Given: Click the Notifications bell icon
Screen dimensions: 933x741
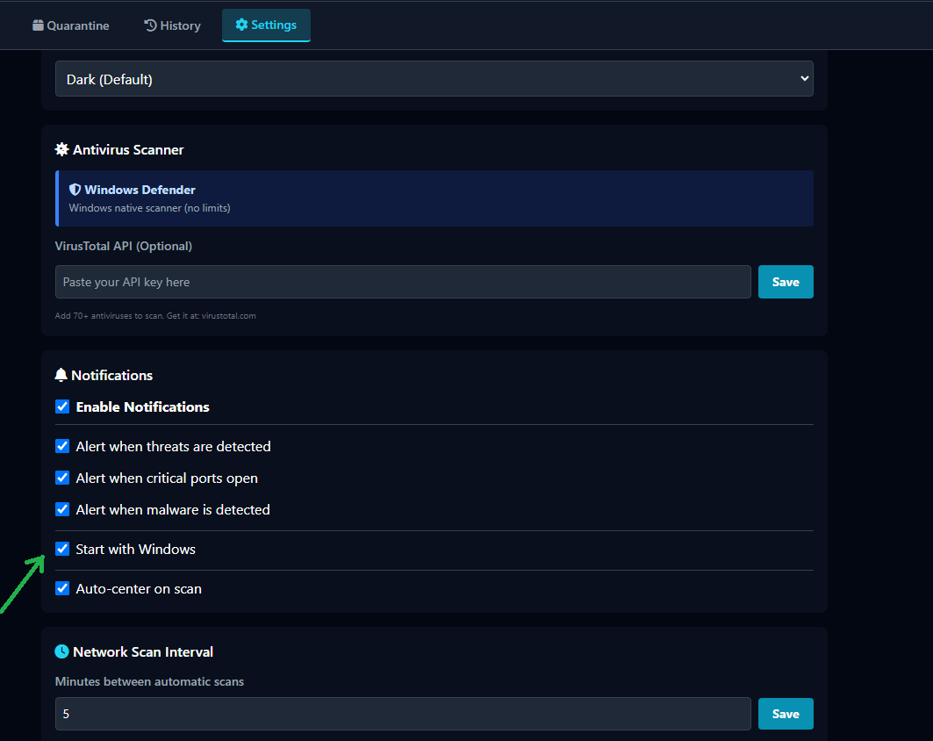Looking at the screenshot, I should (61, 375).
